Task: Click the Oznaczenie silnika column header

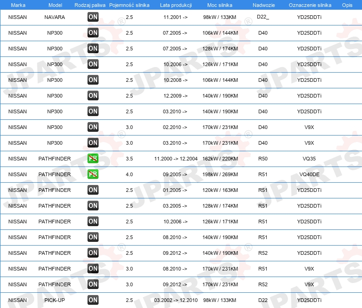Action: pyautogui.click(x=310, y=5)
